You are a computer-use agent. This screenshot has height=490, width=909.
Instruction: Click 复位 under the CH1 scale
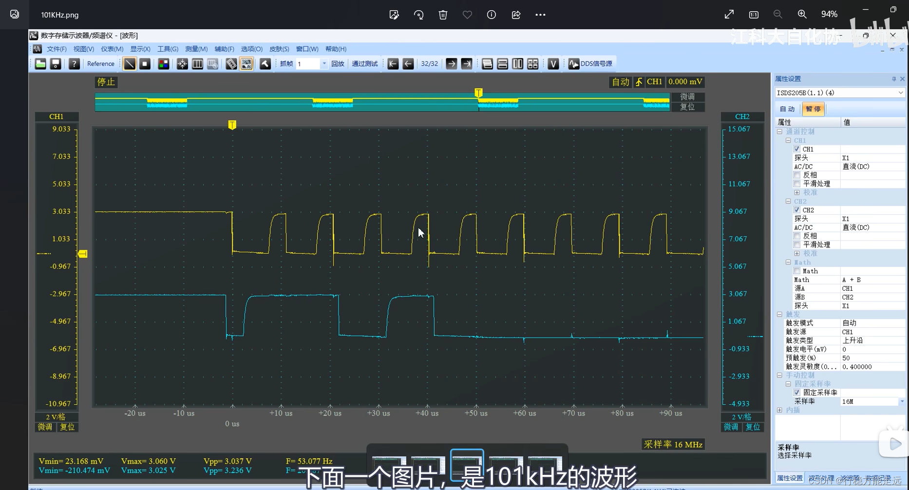[x=67, y=427]
